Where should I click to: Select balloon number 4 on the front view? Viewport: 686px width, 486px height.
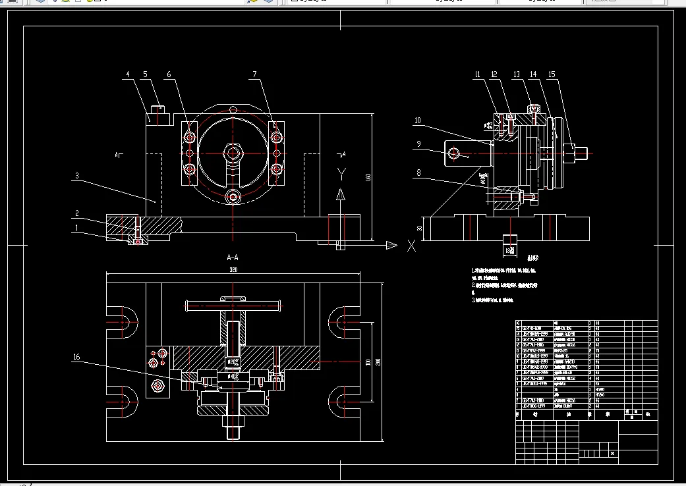coord(128,74)
